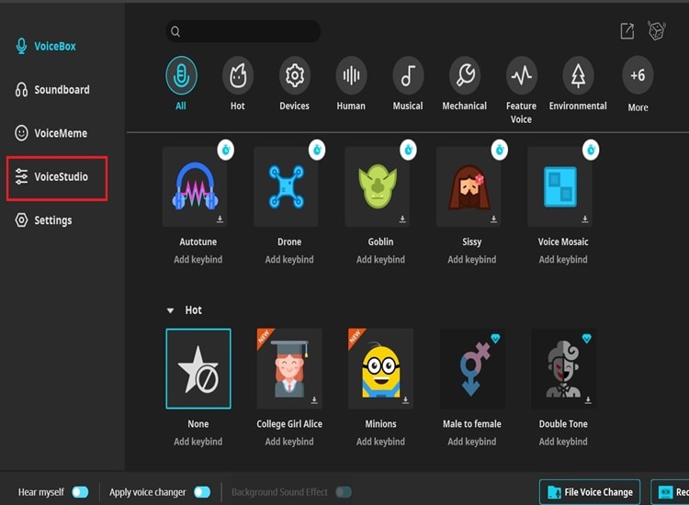Select the Human waveform category icon
The width and height of the screenshot is (689, 505).
tap(351, 75)
